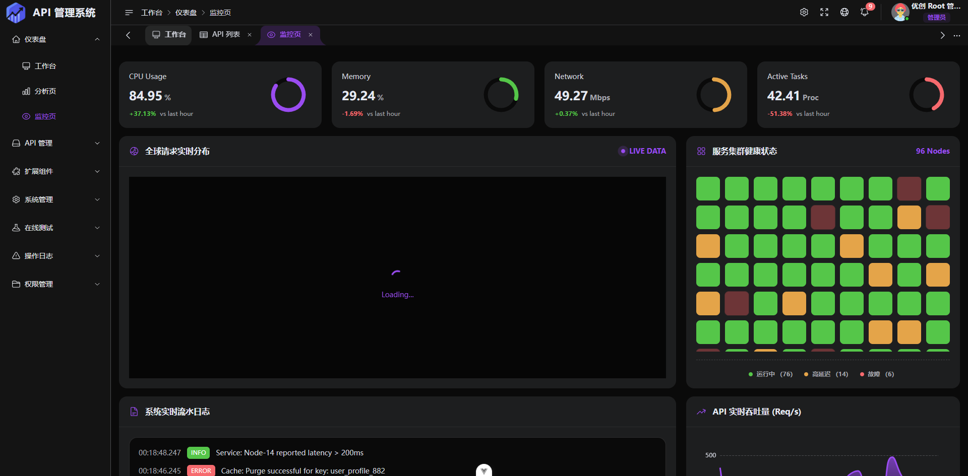Open the tab more-options ellipsis
The image size is (968, 476).
pos(957,35)
